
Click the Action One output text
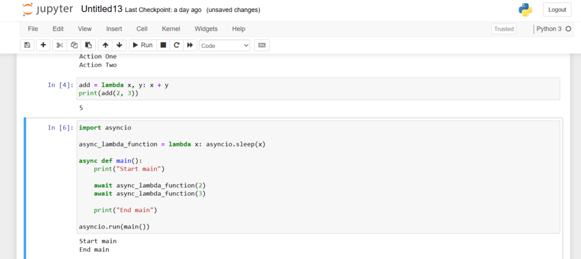(98, 57)
